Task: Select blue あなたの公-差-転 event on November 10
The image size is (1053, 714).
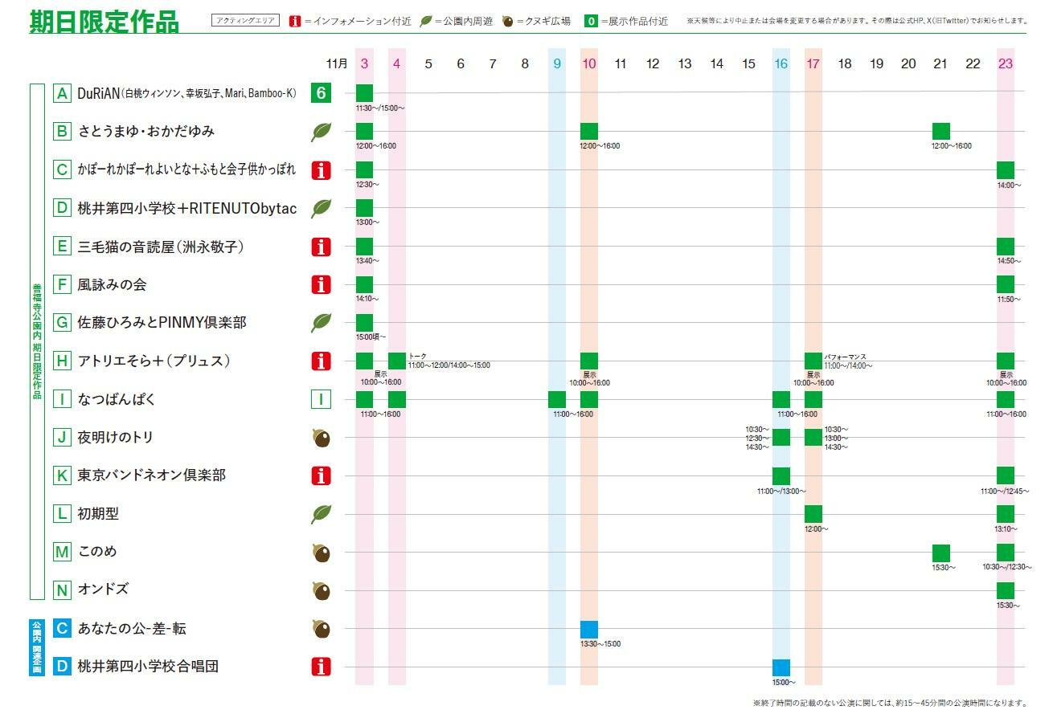Action: point(589,629)
